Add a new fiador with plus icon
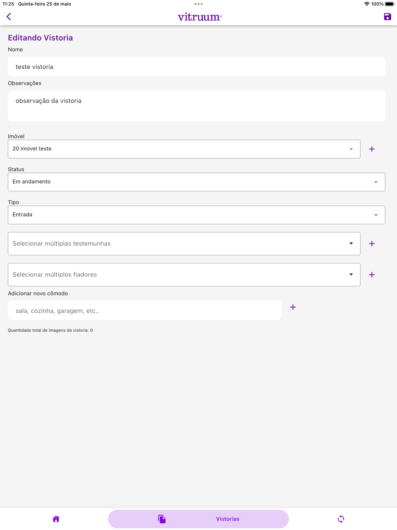397x530 pixels. 372,275
